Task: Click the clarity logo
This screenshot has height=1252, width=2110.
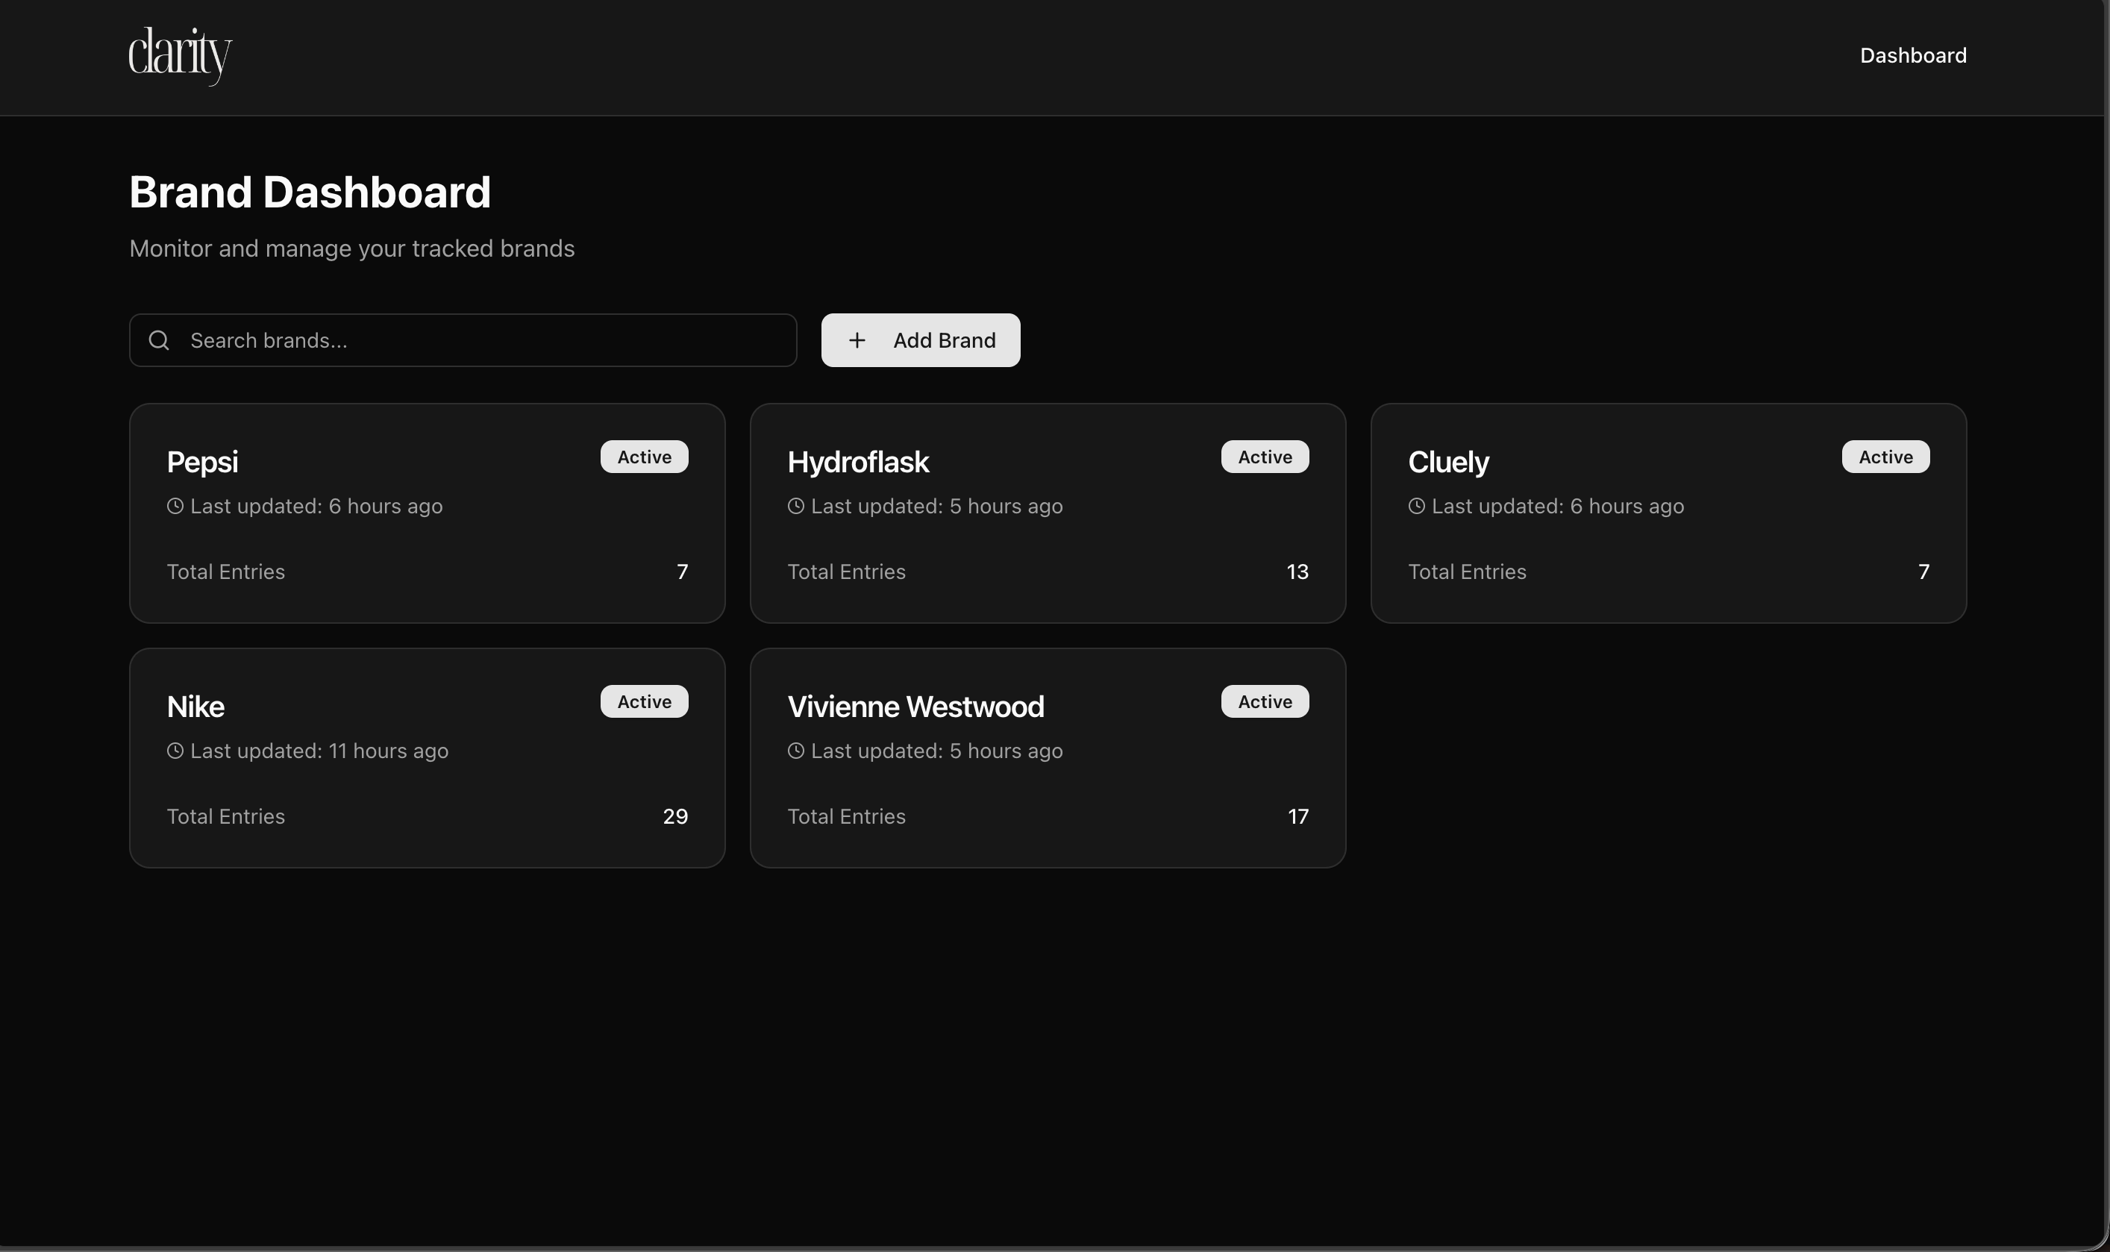Action: pos(180,54)
